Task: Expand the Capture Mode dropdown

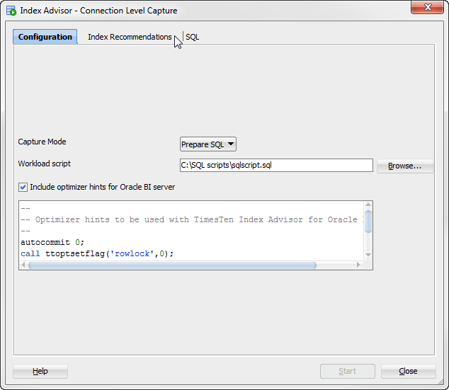Action: pyautogui.click(x=208, y=144)
